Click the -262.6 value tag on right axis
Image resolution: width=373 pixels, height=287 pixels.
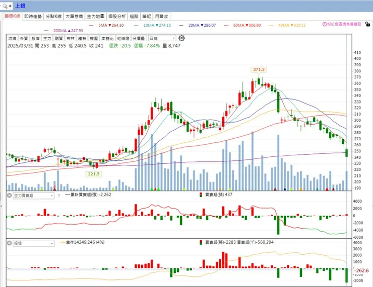[x=362, y=270]
